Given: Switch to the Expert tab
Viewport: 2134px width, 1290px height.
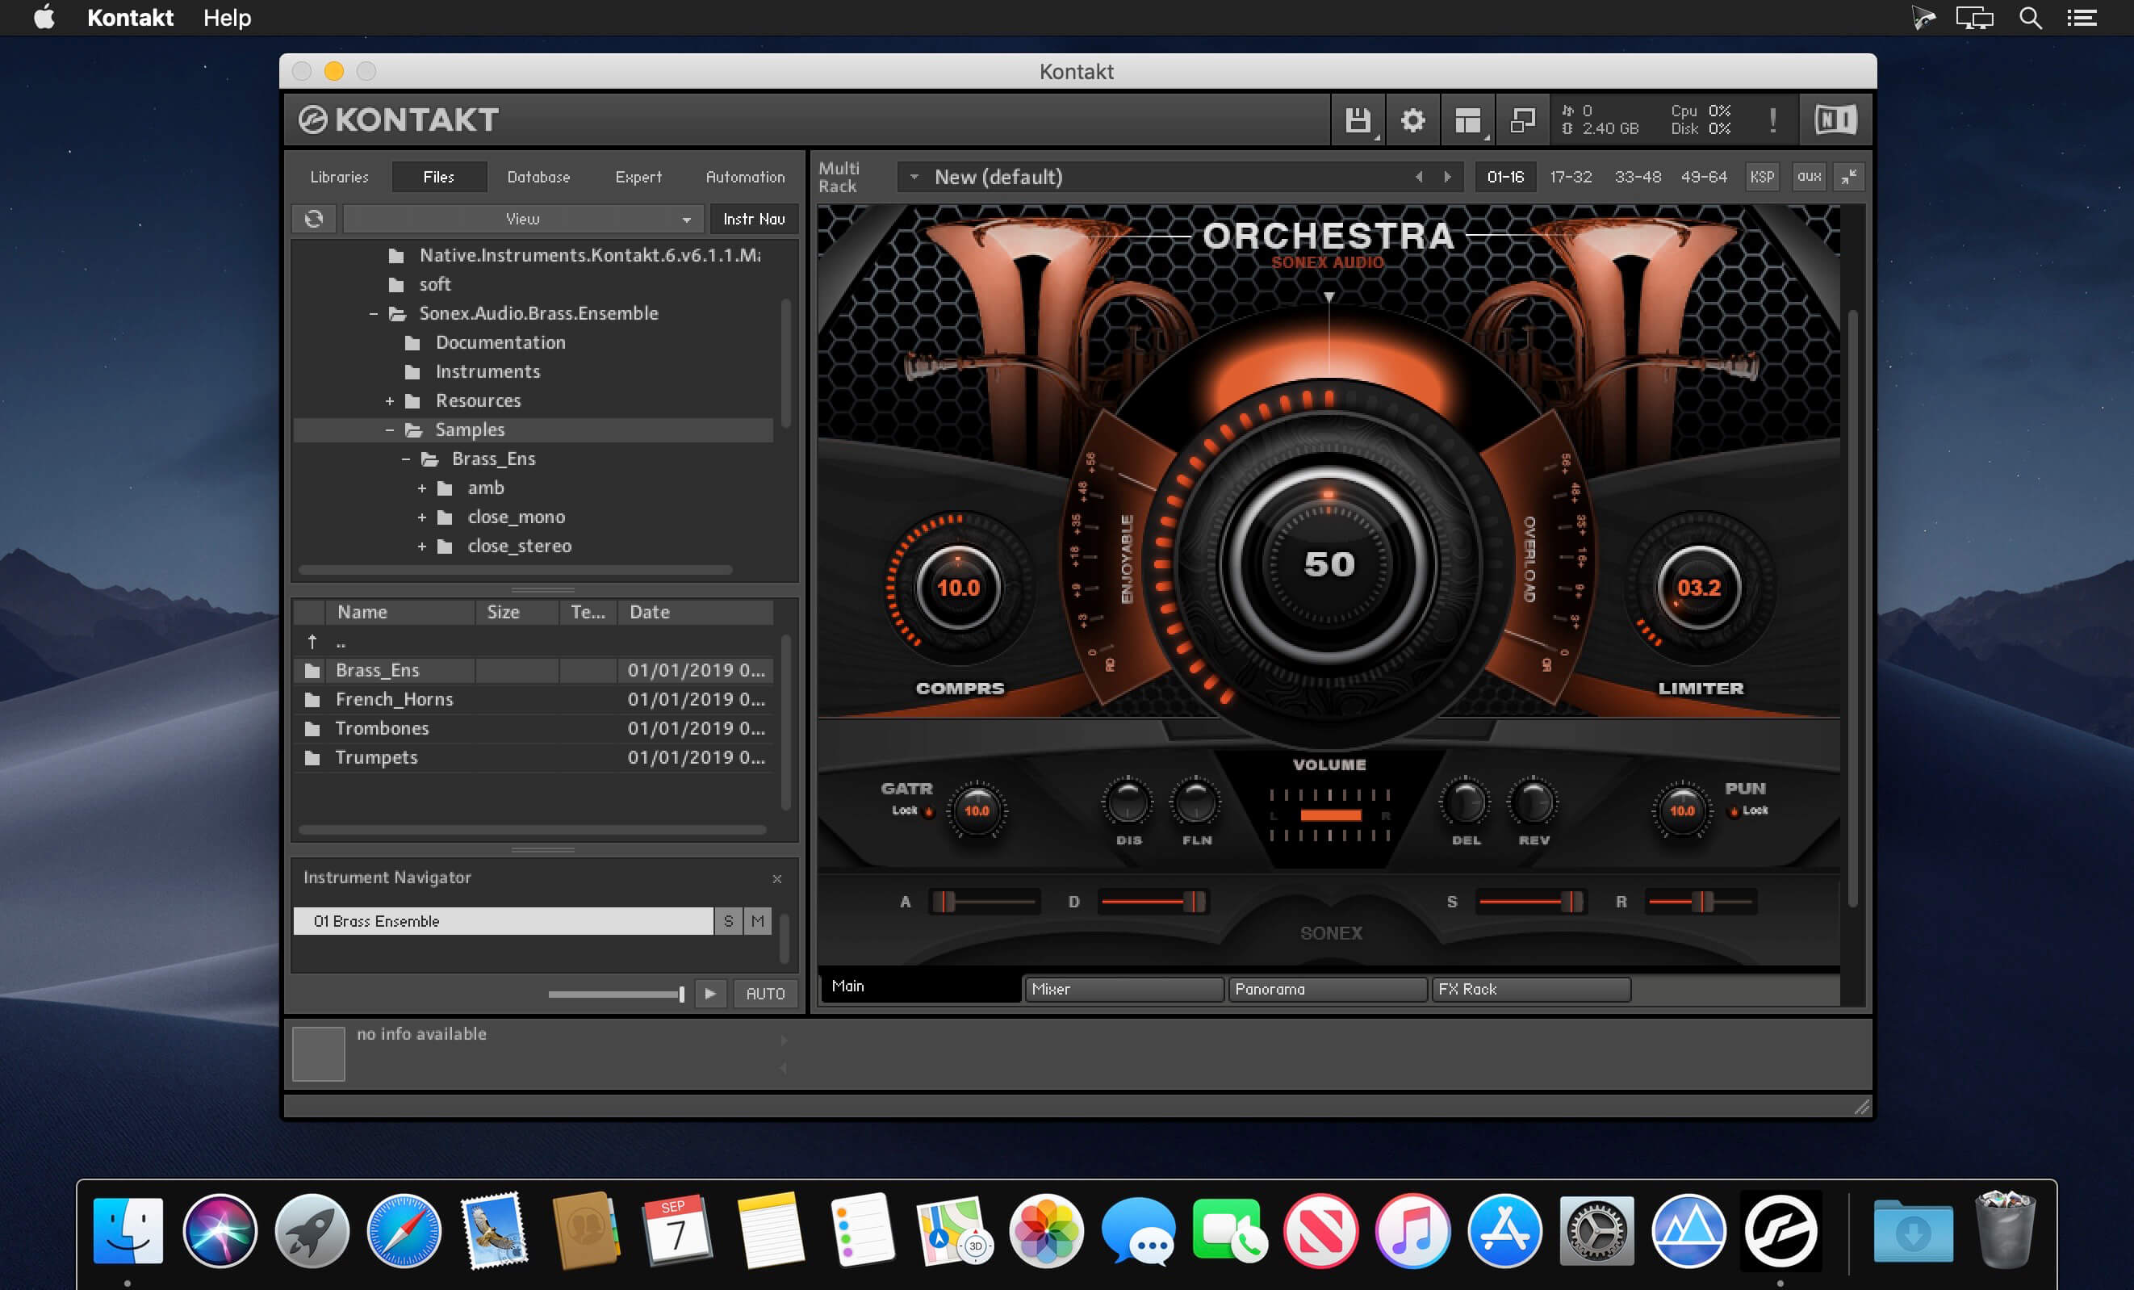Looking at the screenshot, I should click(x=638, y=177).
